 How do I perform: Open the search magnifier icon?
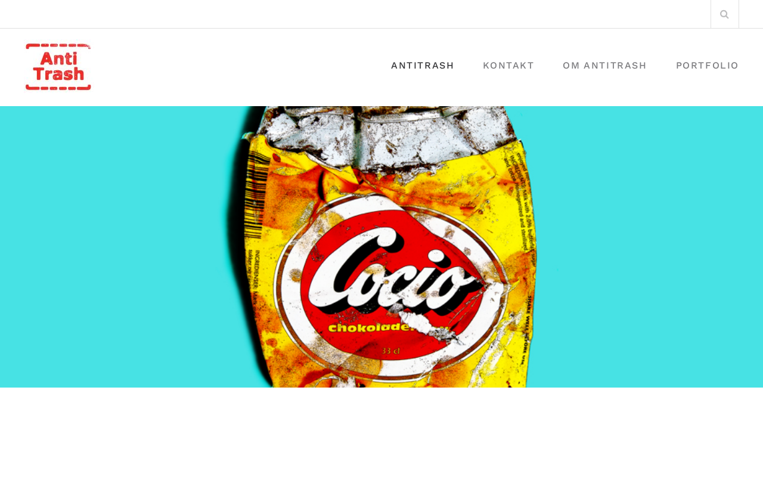click(x=724, y=14)
